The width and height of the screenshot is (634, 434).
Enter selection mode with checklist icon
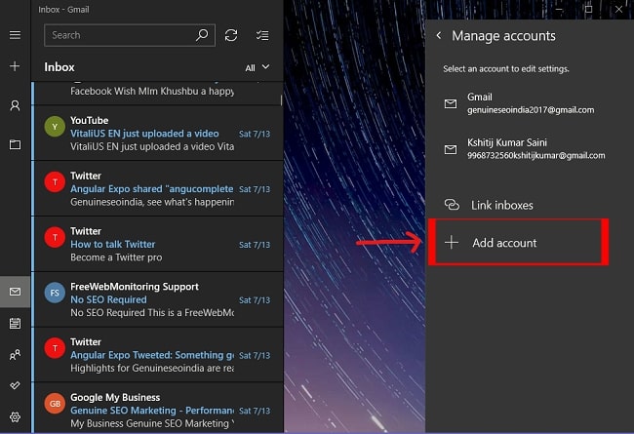262,35
